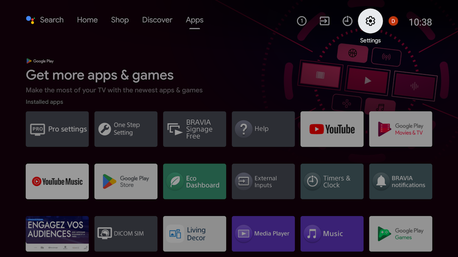Launch YouTube Music
The height and width of the screenshot is (257, 458).
57,181
